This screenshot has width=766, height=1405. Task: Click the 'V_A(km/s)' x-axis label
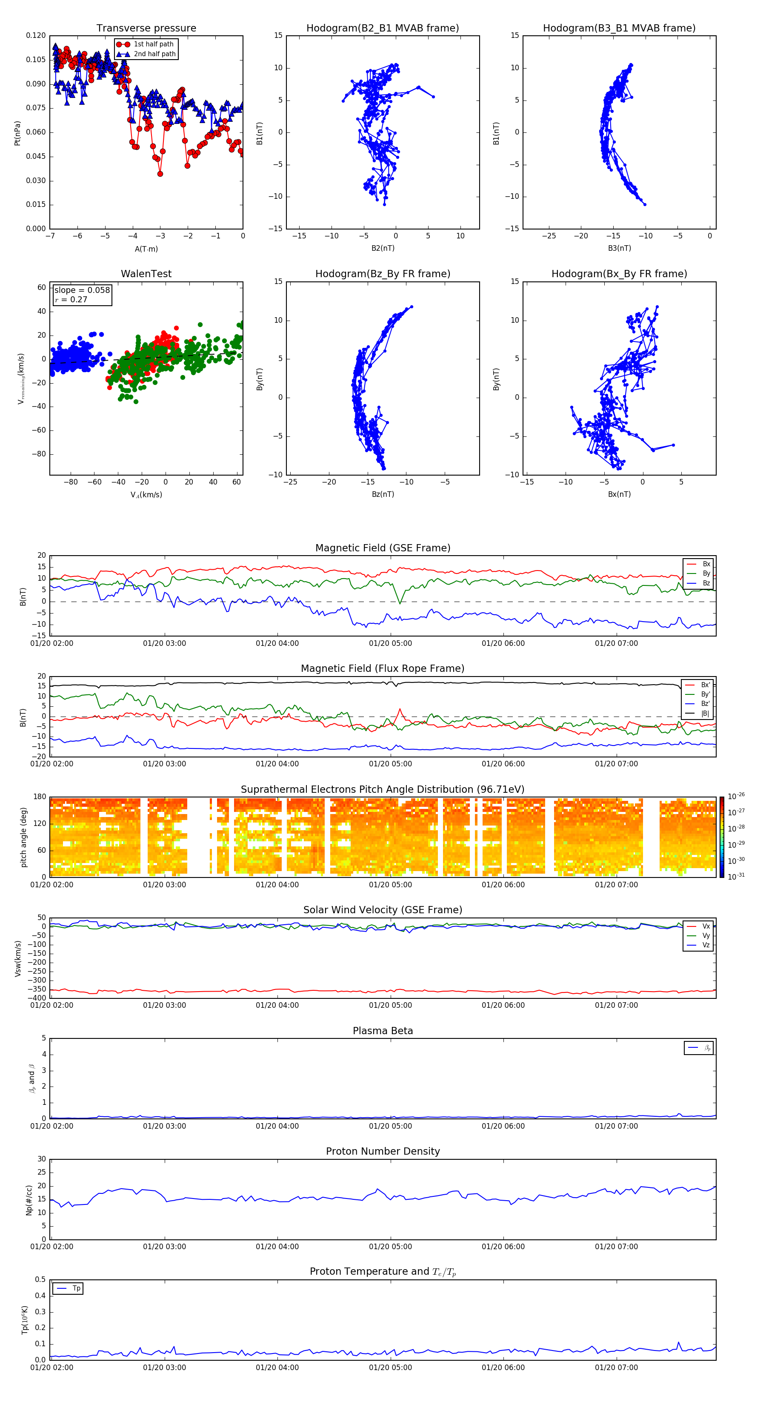coord(146,495)
